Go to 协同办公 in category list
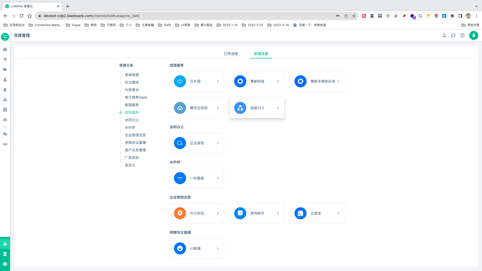This screenshot has height=271, width=482. 132,120
